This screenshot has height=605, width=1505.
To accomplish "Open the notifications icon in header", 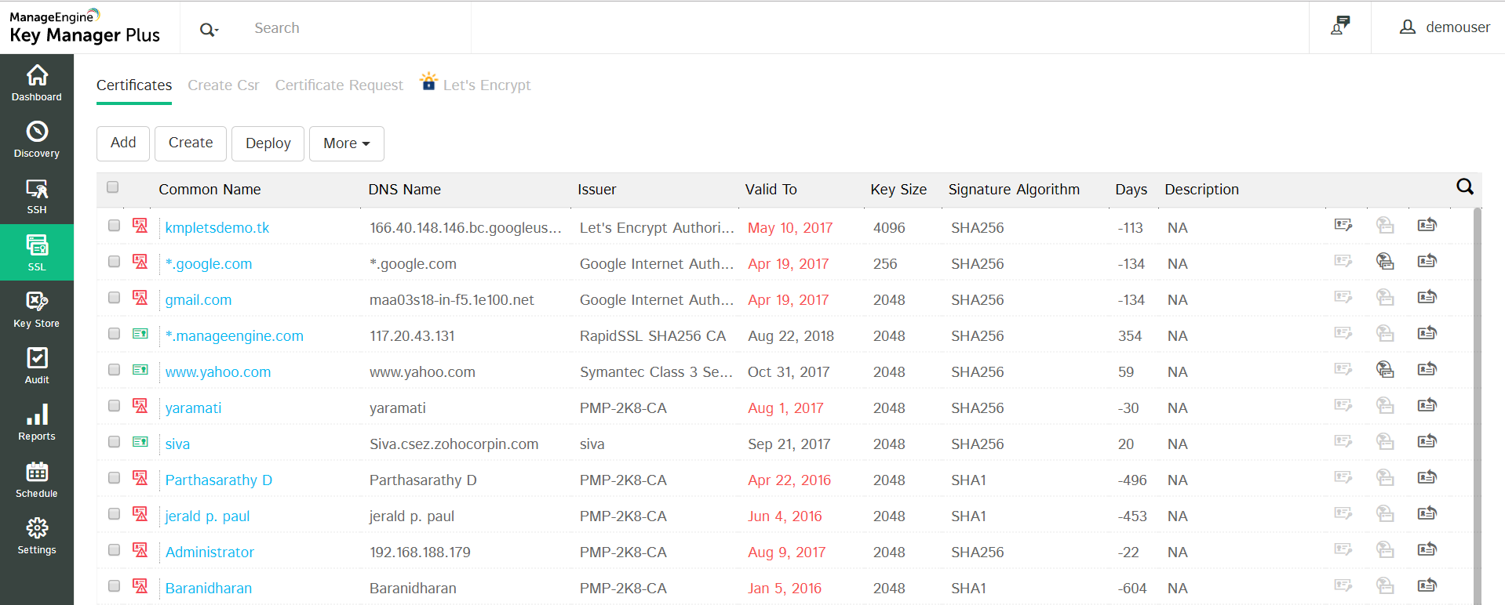I will point(1340,27).
